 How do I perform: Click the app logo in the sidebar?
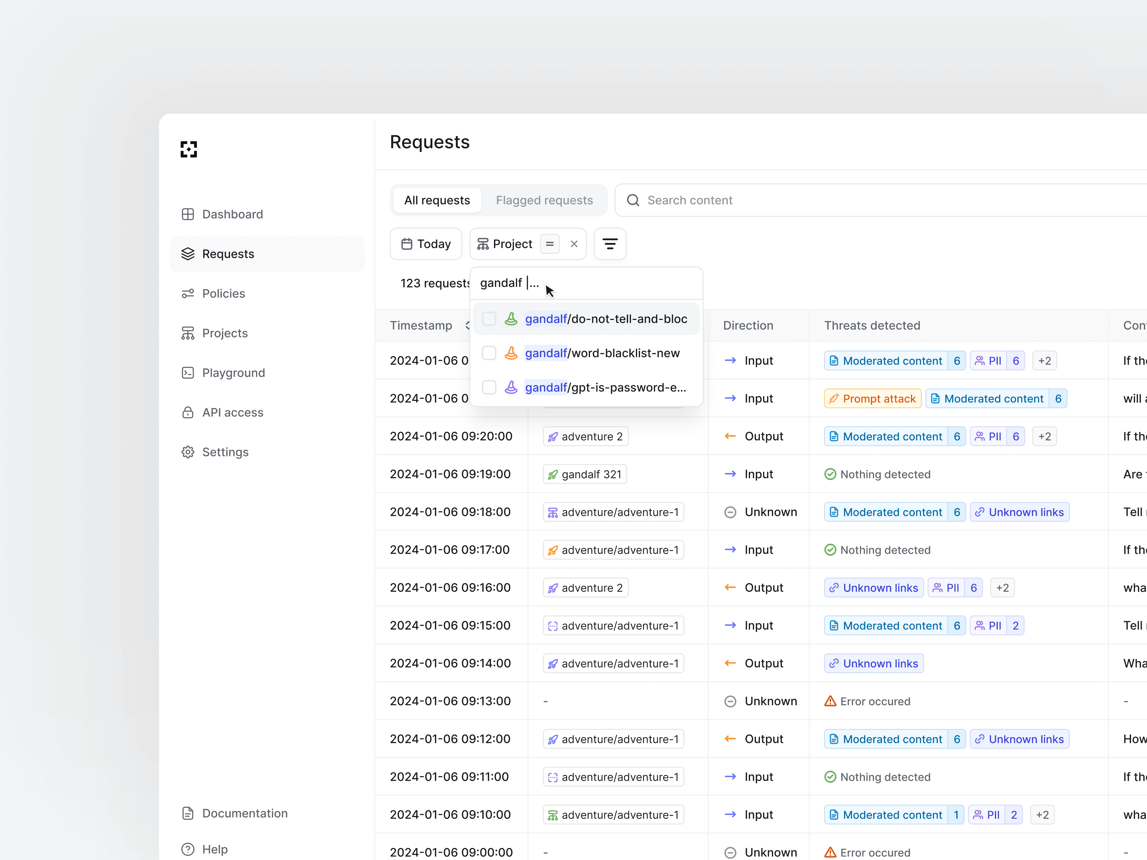tap(189, 149)
